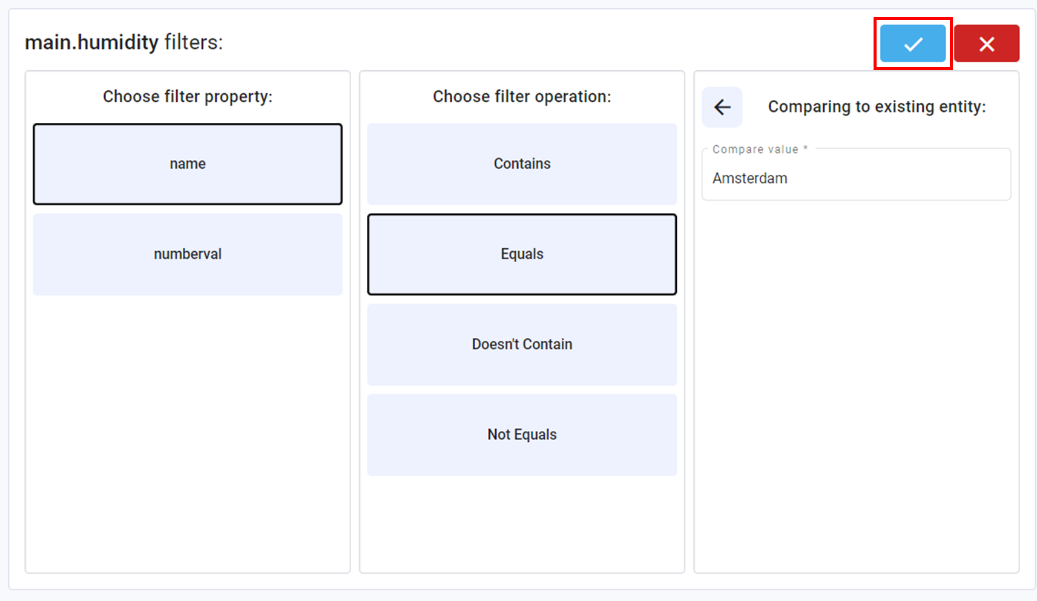Focus the field containing Amsterdam
This screenshot has width=1037, height=601.
[855, 178]
